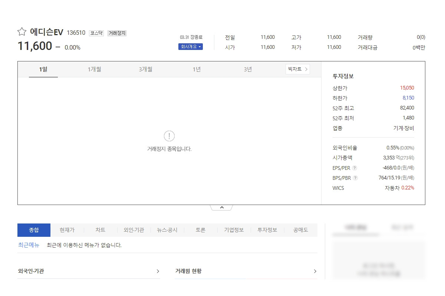445x296 pixels.
Task: Open the 기업정보 menu tab
Action: tap(234, 230)
